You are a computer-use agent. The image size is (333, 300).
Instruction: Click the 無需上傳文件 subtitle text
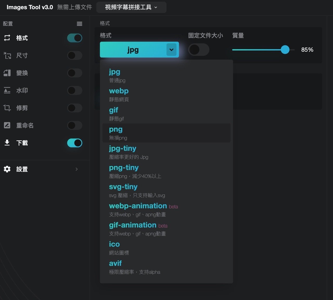pyautogui.click(x=75, y=7)
